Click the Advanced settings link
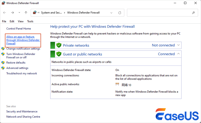201x123 pixels. tap(17, 68)
